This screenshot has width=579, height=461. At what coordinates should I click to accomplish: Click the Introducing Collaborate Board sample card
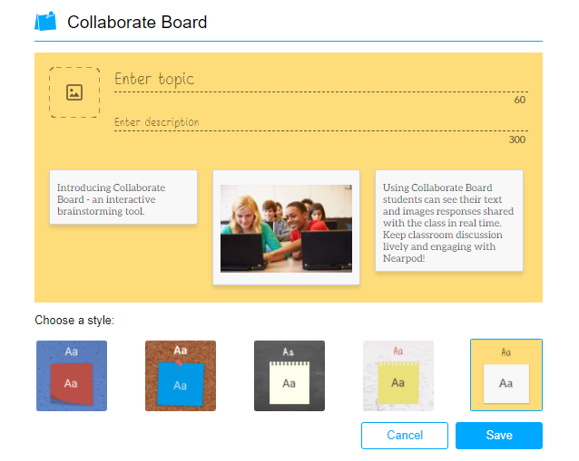tap(123, 197)
